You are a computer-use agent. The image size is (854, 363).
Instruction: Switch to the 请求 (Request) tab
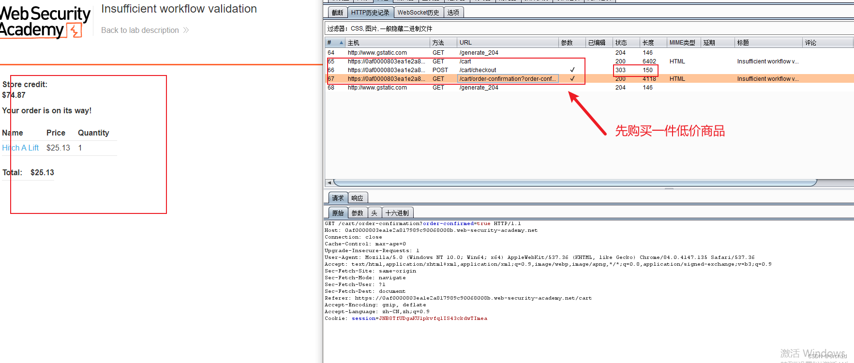coord(338,198)
